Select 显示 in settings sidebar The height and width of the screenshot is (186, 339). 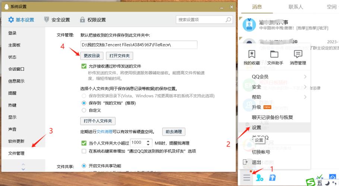[x=12, y=117]
